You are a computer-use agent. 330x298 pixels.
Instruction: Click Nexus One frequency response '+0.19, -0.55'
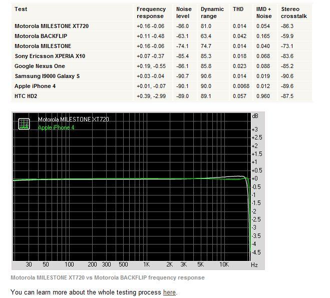(151, 66)
